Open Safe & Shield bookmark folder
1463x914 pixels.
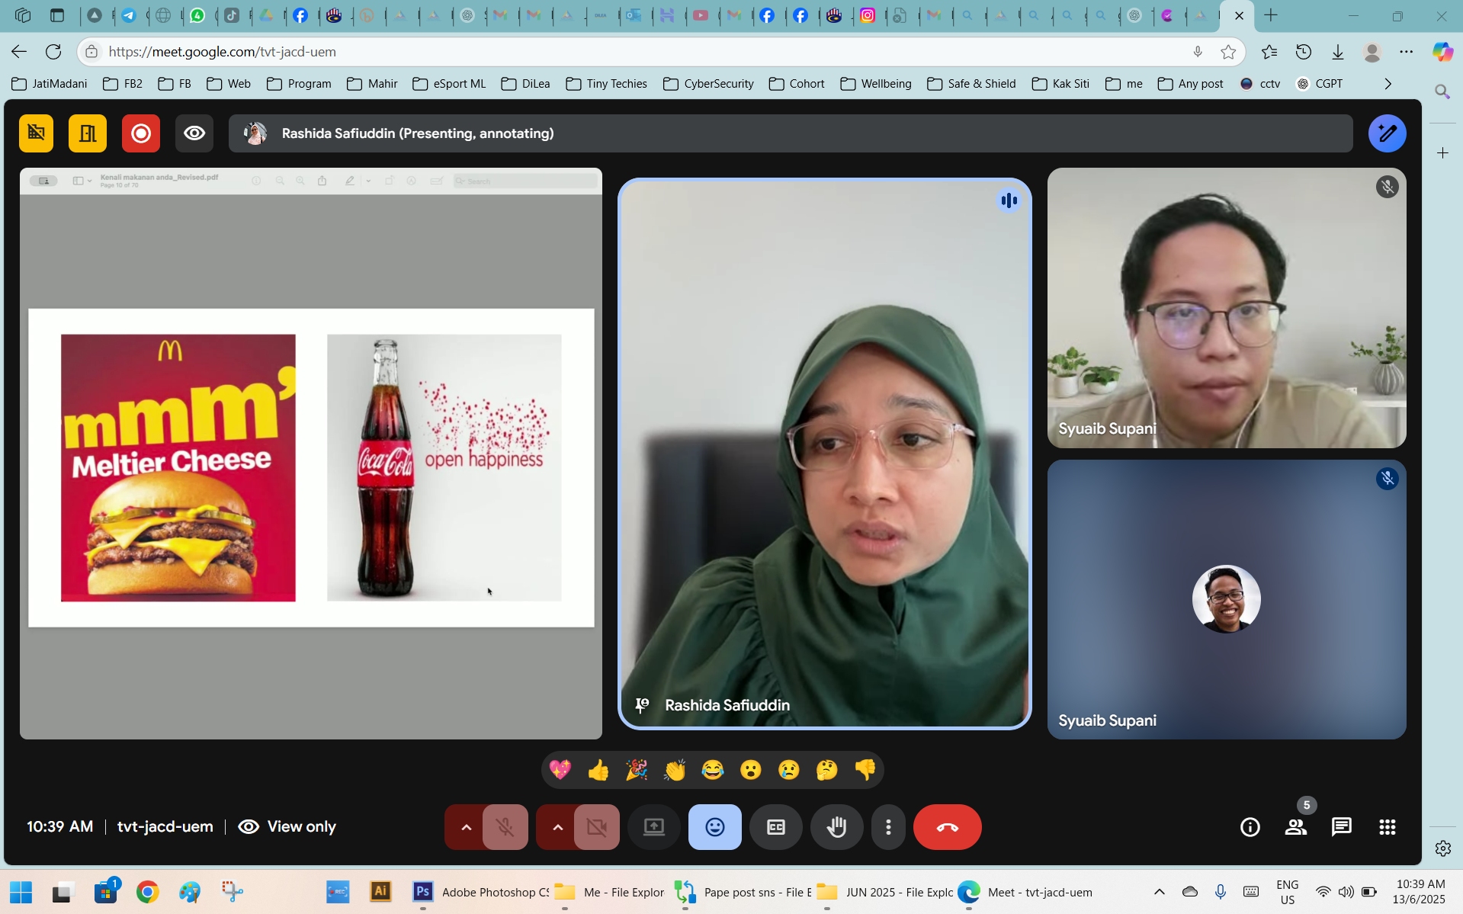(x=971, y=84)
